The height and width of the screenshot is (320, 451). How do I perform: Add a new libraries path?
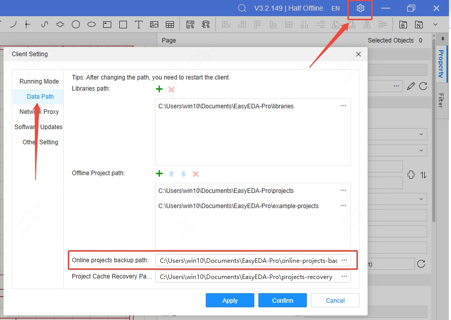tap(159, 89)
